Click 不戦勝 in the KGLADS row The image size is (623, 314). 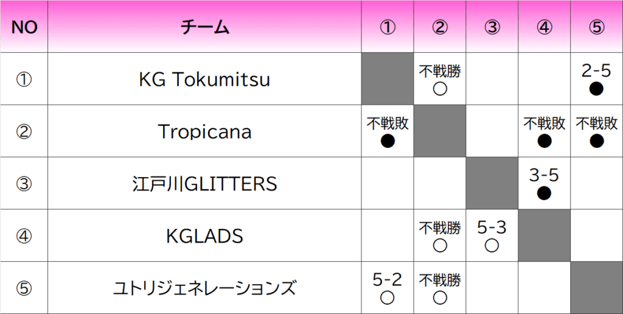click(x=440, y=228)
